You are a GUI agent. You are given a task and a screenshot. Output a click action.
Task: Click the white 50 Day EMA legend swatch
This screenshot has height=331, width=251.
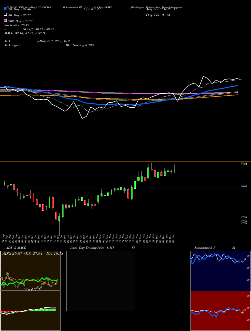click(x=5, y=14)
